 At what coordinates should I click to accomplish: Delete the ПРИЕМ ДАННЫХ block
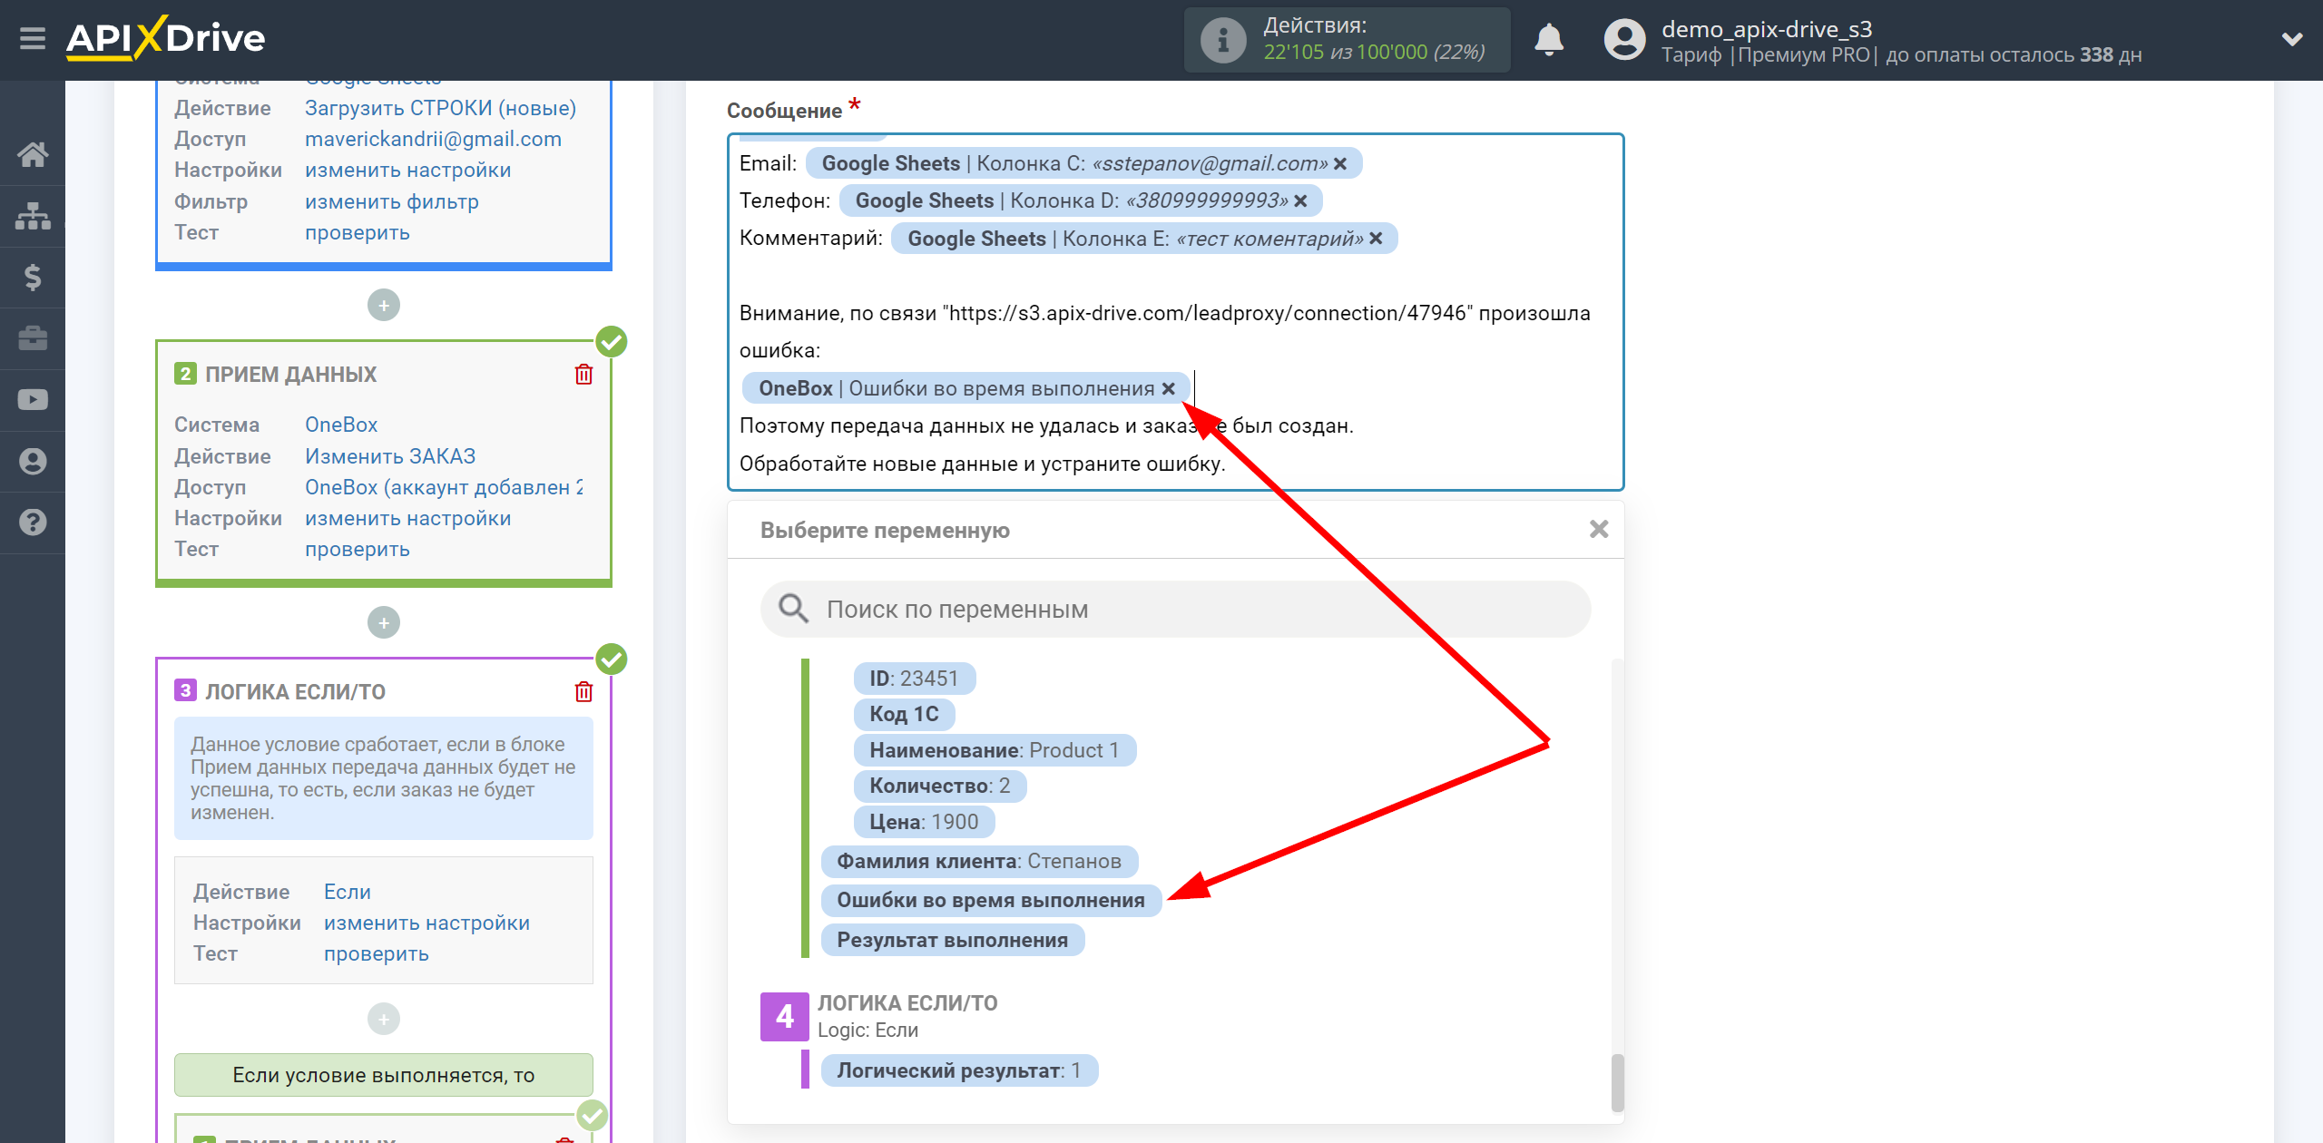click(583, 374)
